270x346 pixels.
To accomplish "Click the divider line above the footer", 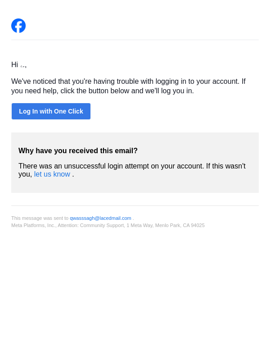I will pos(135,205).
